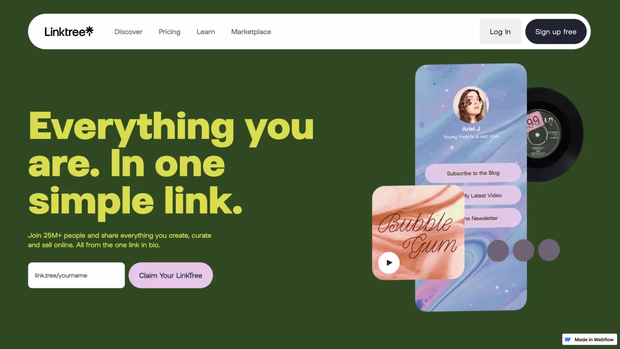
Task: Click the Log In button
Action: (x=500, y=32)
